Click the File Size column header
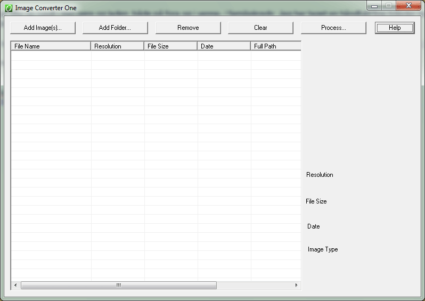 [171, 46]
